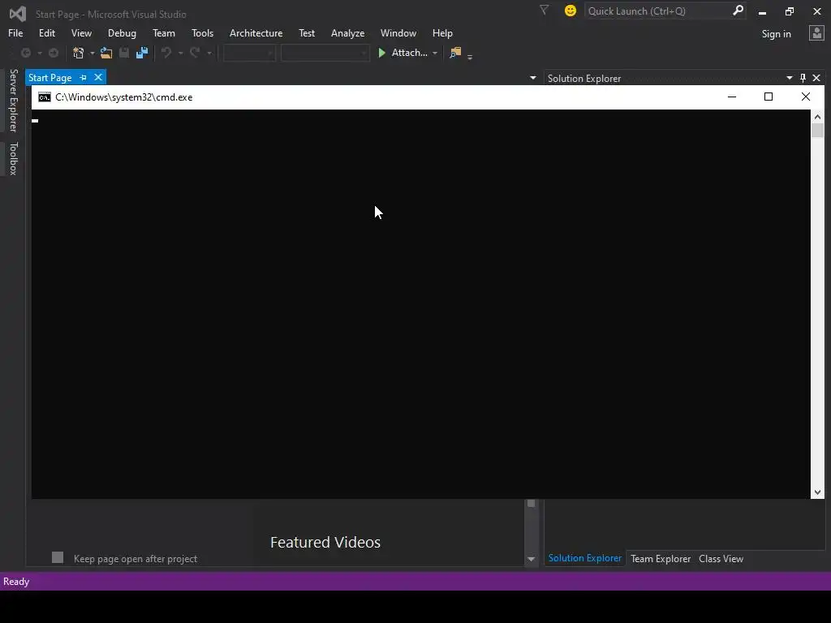Switch to the Team Explorer tab
This screenshot has width=831, height=623.
click(x=661, y=559)
